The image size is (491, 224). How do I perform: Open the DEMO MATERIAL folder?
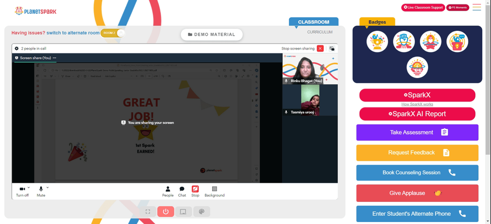coord(212,35)
